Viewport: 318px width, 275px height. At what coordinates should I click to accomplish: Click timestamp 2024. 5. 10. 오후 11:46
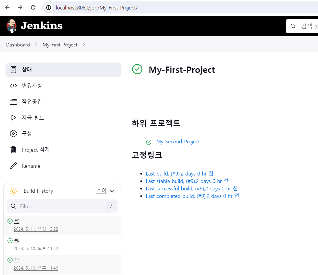pyautogui.click(x=36, y=268)
